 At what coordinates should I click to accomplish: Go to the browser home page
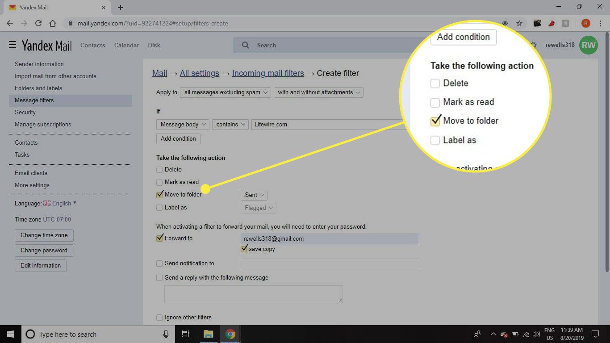(53, 23)
